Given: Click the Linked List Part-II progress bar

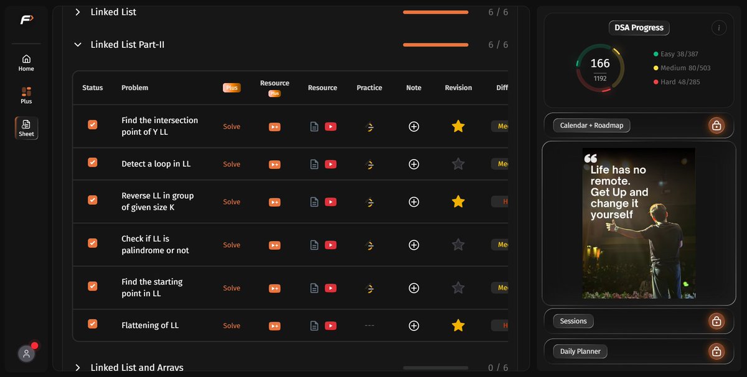Looking at the screenshot, I should click(436, 45).
